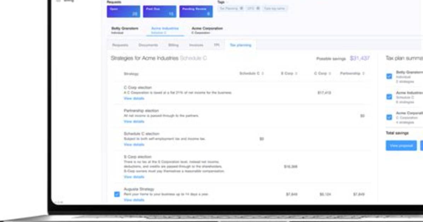Click Augusta Strategy's S Corp column amount
Image resolution: width=423 pixels, height=222 pixels.
(292, 194)
